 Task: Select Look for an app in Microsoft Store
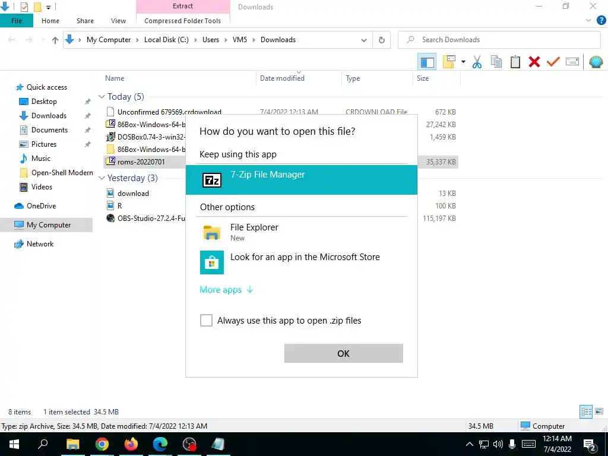tap(302, 262)
